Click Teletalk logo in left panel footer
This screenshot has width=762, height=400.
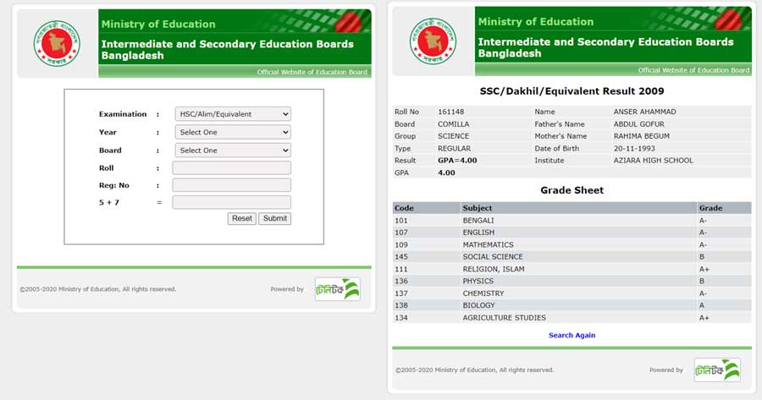[338, 289]
